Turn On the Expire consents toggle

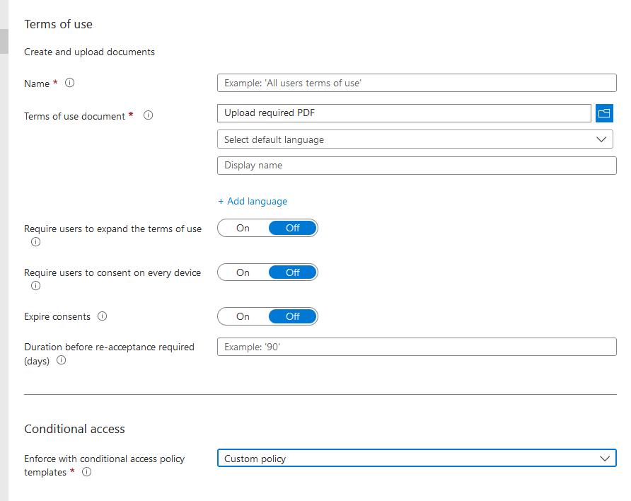243,316
